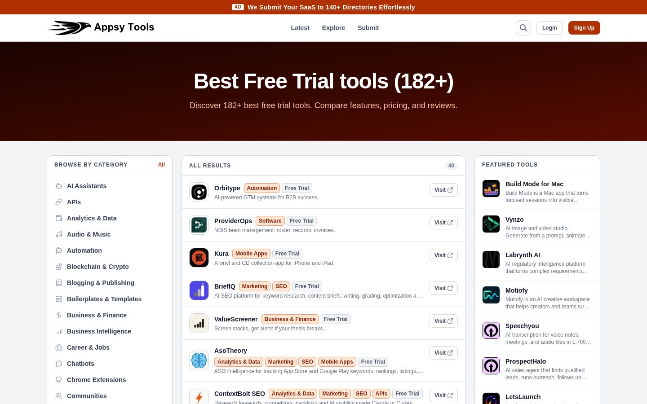Open the ValueScreener title link
This screenshot has width=647, height=404.
click(236, 319)
